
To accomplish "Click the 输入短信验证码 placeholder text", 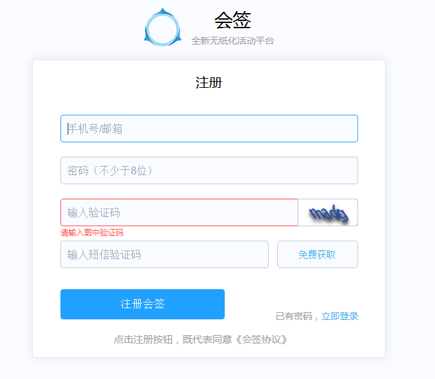I will coord(104,254).
